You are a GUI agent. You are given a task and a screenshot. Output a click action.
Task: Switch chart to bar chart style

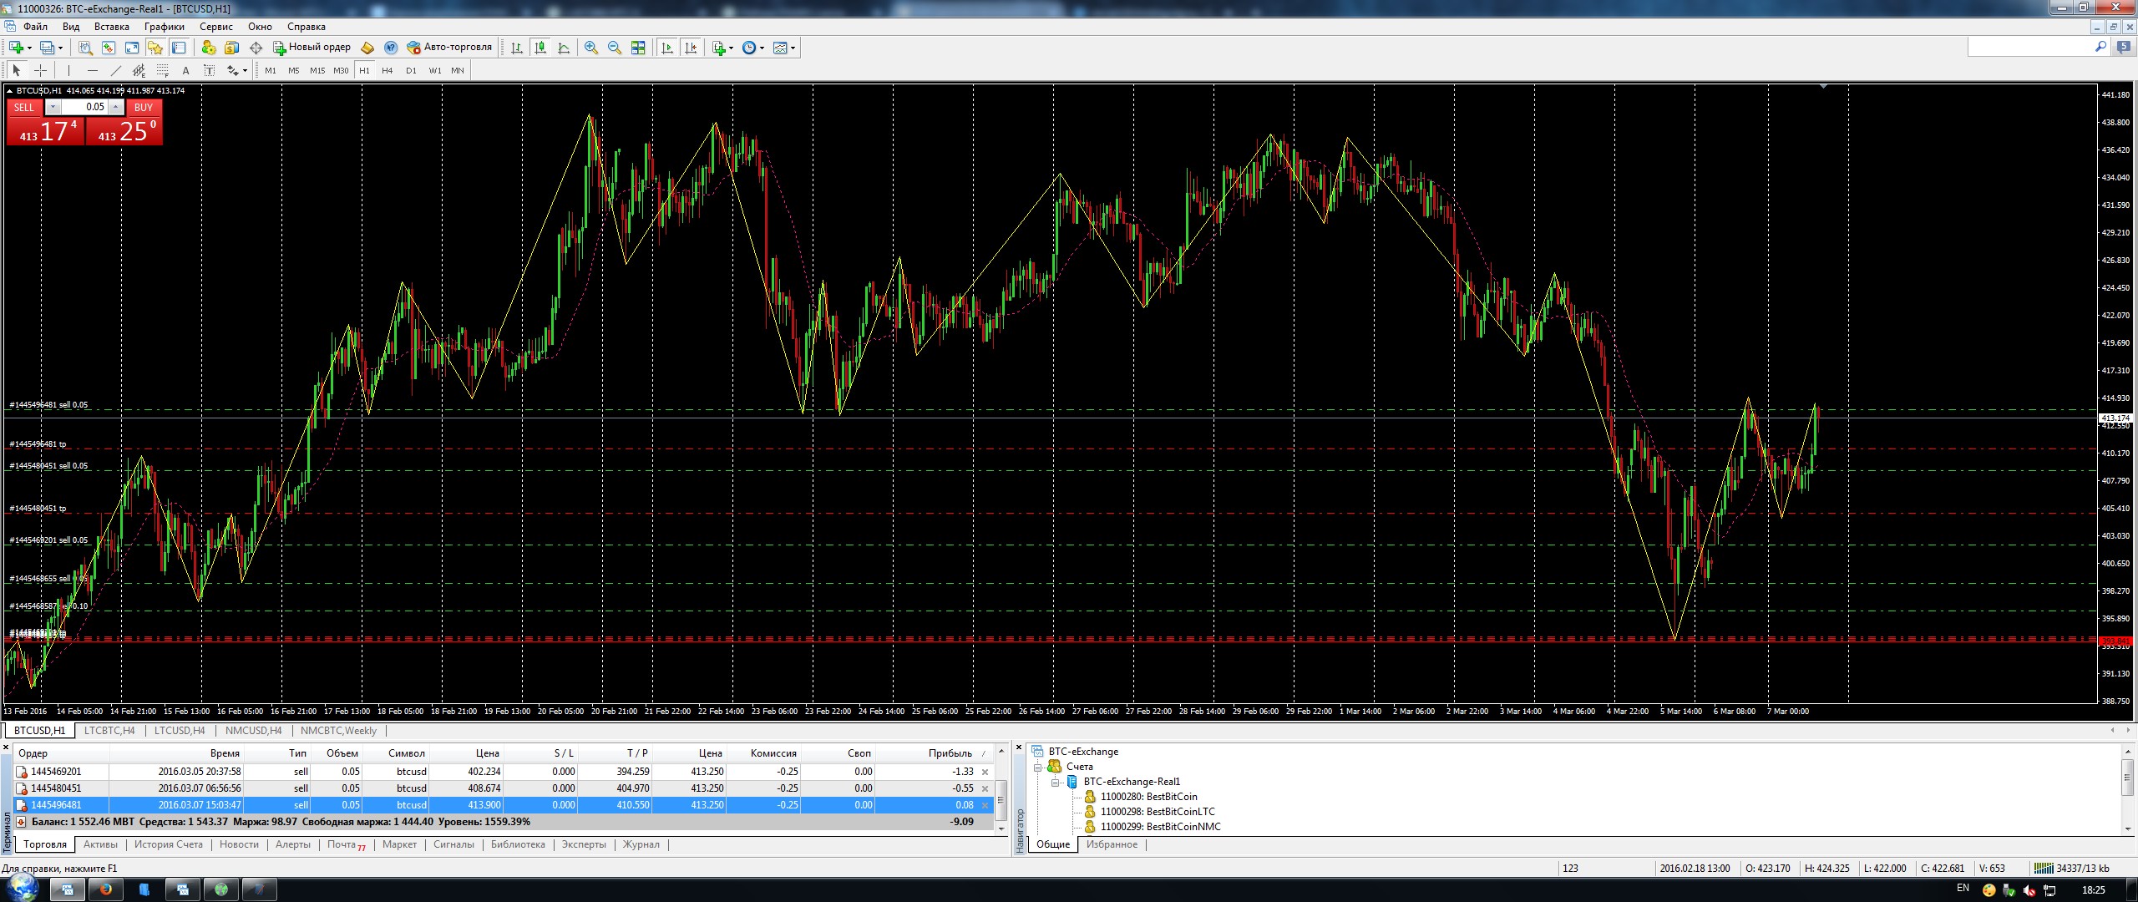(517, 48)
